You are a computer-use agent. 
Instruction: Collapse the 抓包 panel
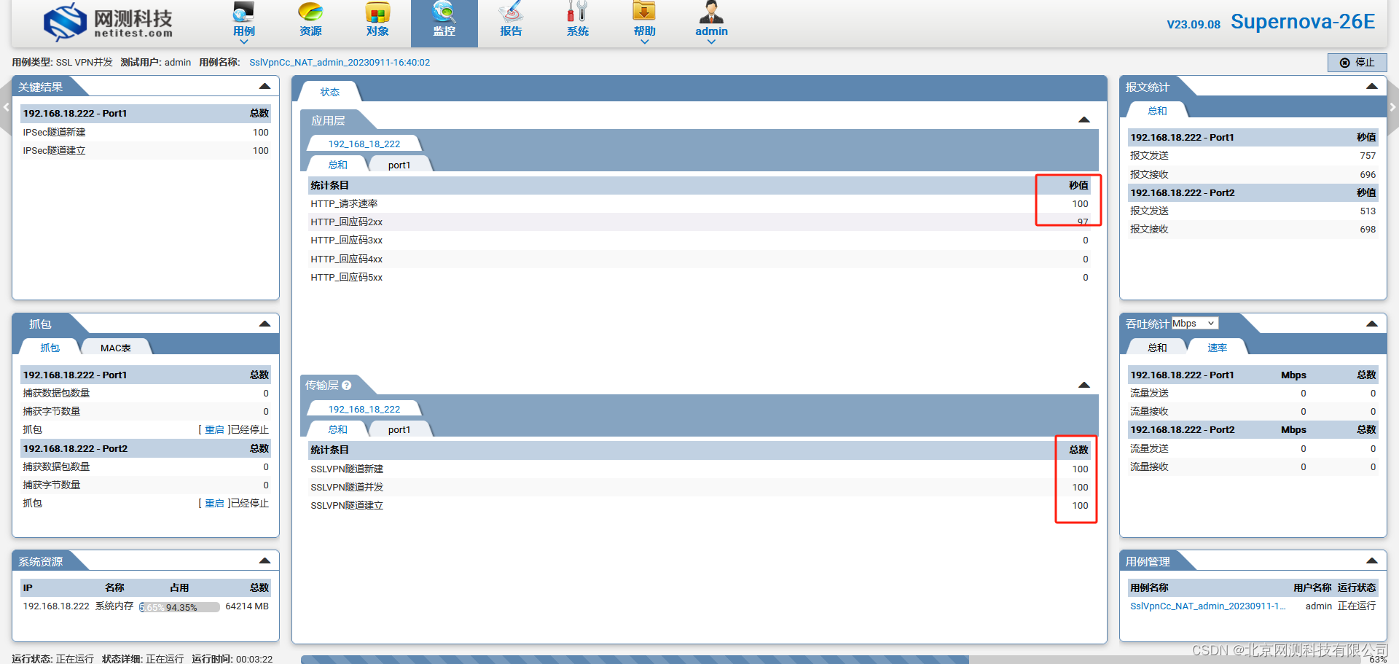264,324
